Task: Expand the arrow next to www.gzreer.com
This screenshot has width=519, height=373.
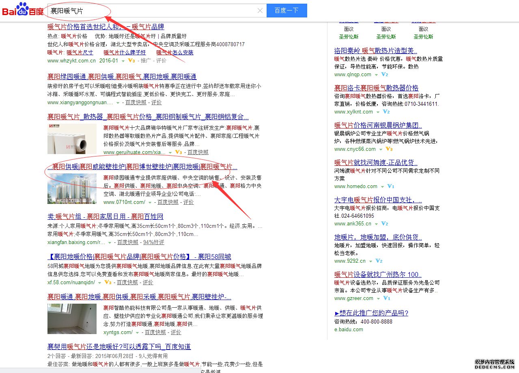Action: pos(378,299)
